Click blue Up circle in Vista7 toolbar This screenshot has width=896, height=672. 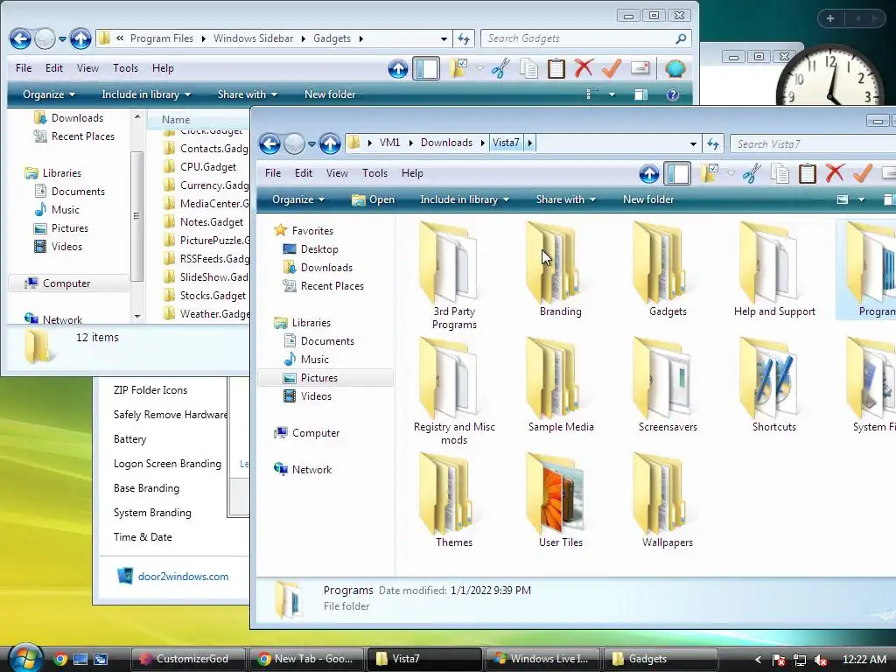(x=648, y=174)
